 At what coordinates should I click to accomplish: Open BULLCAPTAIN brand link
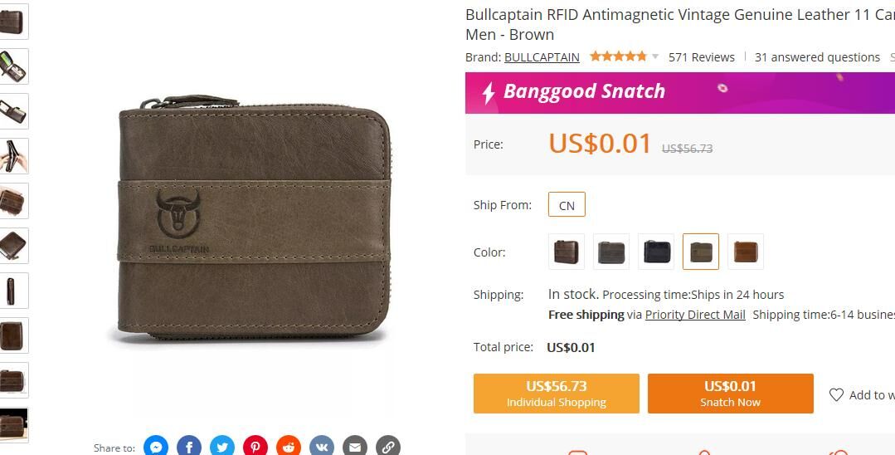[x=542, y=57]
